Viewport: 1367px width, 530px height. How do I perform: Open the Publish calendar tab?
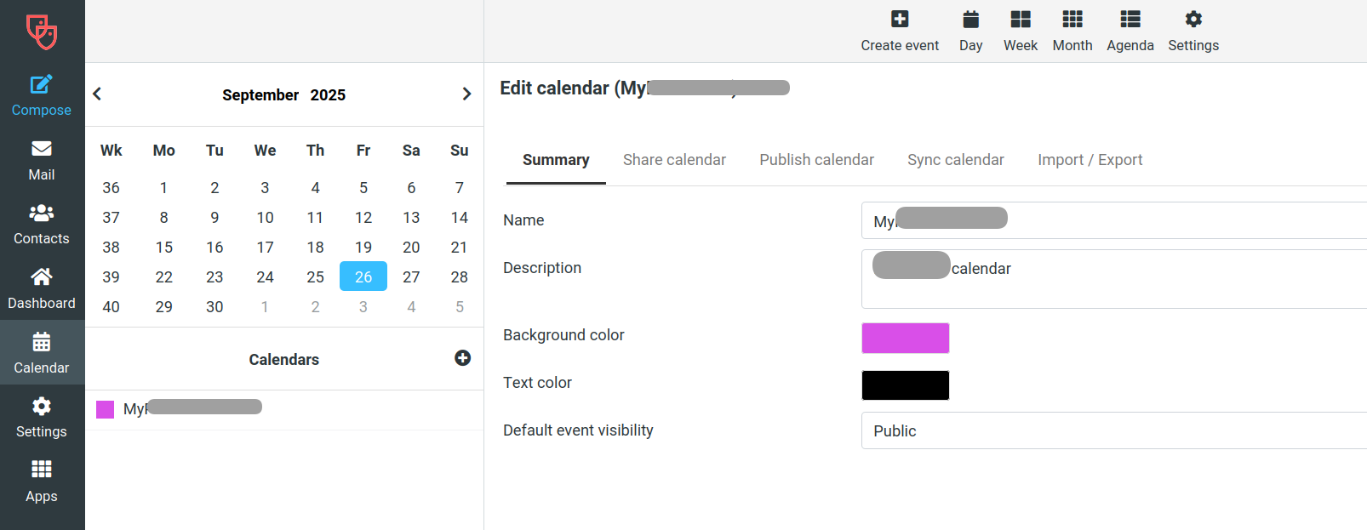click(x=816, y=160)
